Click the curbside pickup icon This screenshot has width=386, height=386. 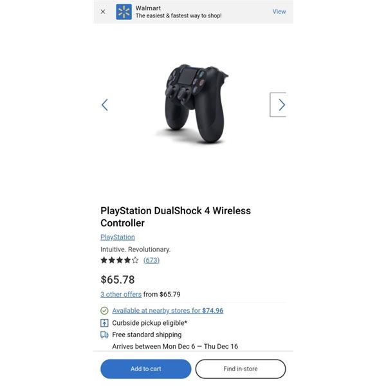(104, 323)
